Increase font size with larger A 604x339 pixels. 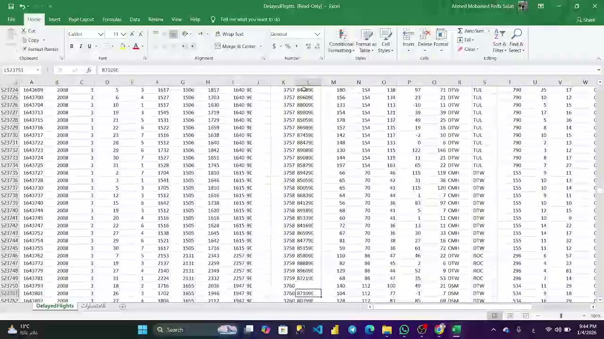[x=132, y=34]
